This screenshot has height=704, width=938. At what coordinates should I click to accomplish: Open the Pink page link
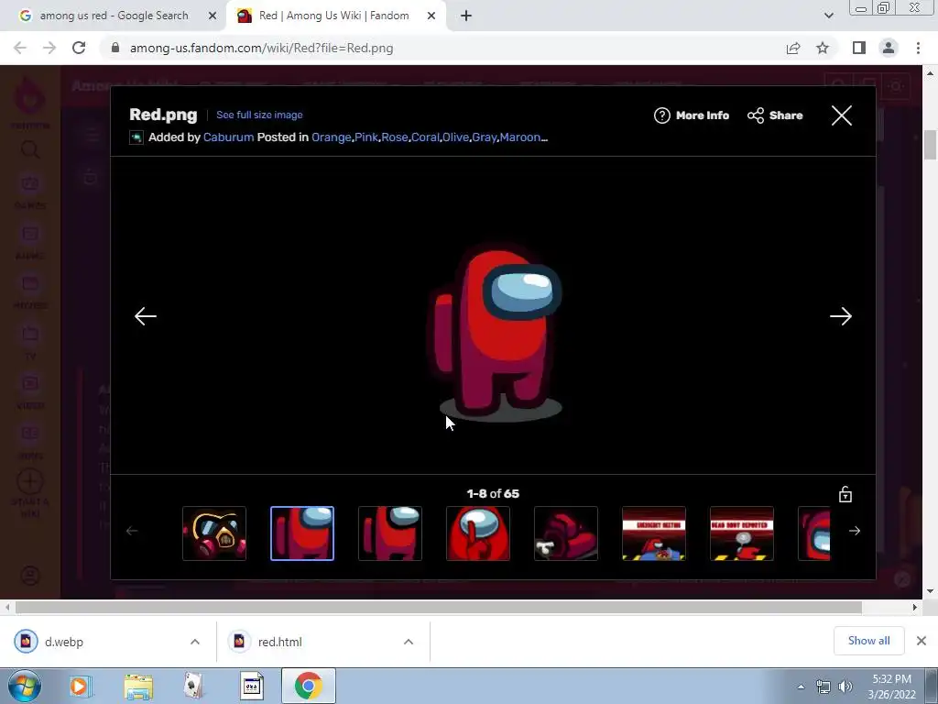[366, 137]
